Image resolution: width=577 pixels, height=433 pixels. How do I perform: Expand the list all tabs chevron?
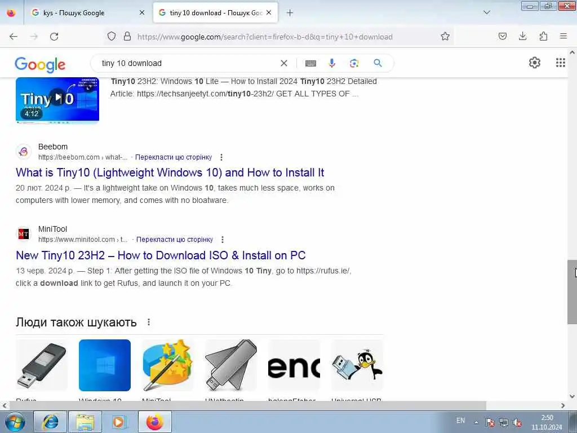click(486, 12)
